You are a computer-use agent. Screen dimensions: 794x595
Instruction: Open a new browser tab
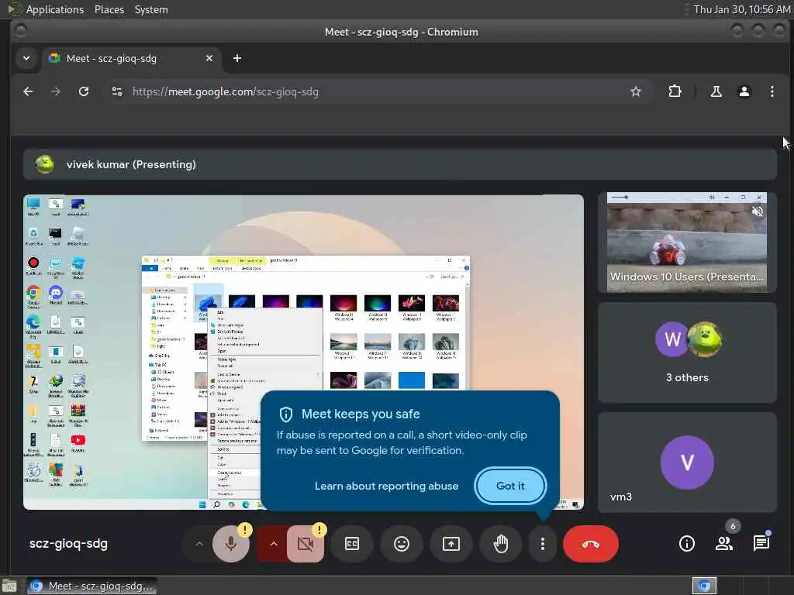click(237, 58)
